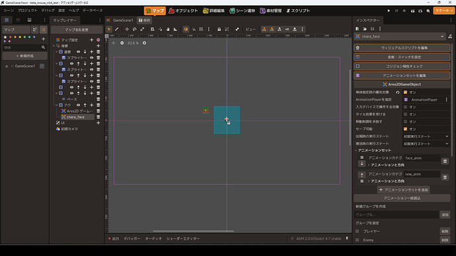The height and width of the screenshot is (256, 456).
Task: Click the play game button
Action: (x=389, y=11)
